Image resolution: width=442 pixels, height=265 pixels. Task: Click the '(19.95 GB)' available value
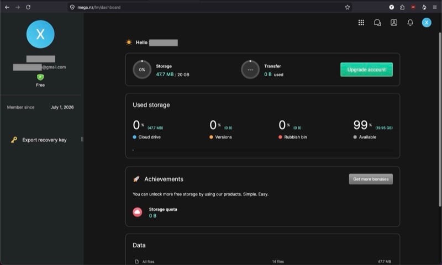384,128
